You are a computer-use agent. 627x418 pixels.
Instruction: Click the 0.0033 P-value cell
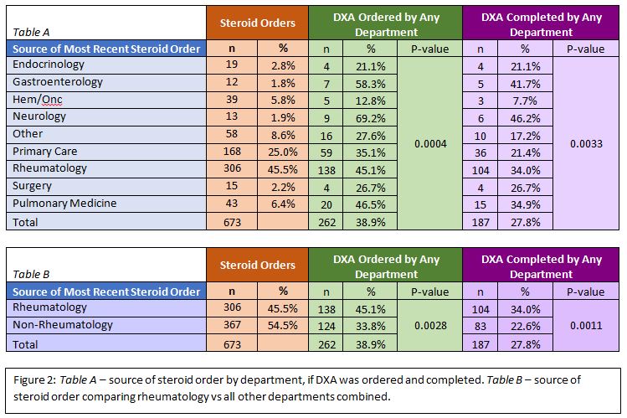pos(584,143)
